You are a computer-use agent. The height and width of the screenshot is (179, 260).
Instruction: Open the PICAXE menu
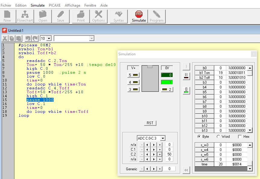pyautogui.click(x=55, y=5)
